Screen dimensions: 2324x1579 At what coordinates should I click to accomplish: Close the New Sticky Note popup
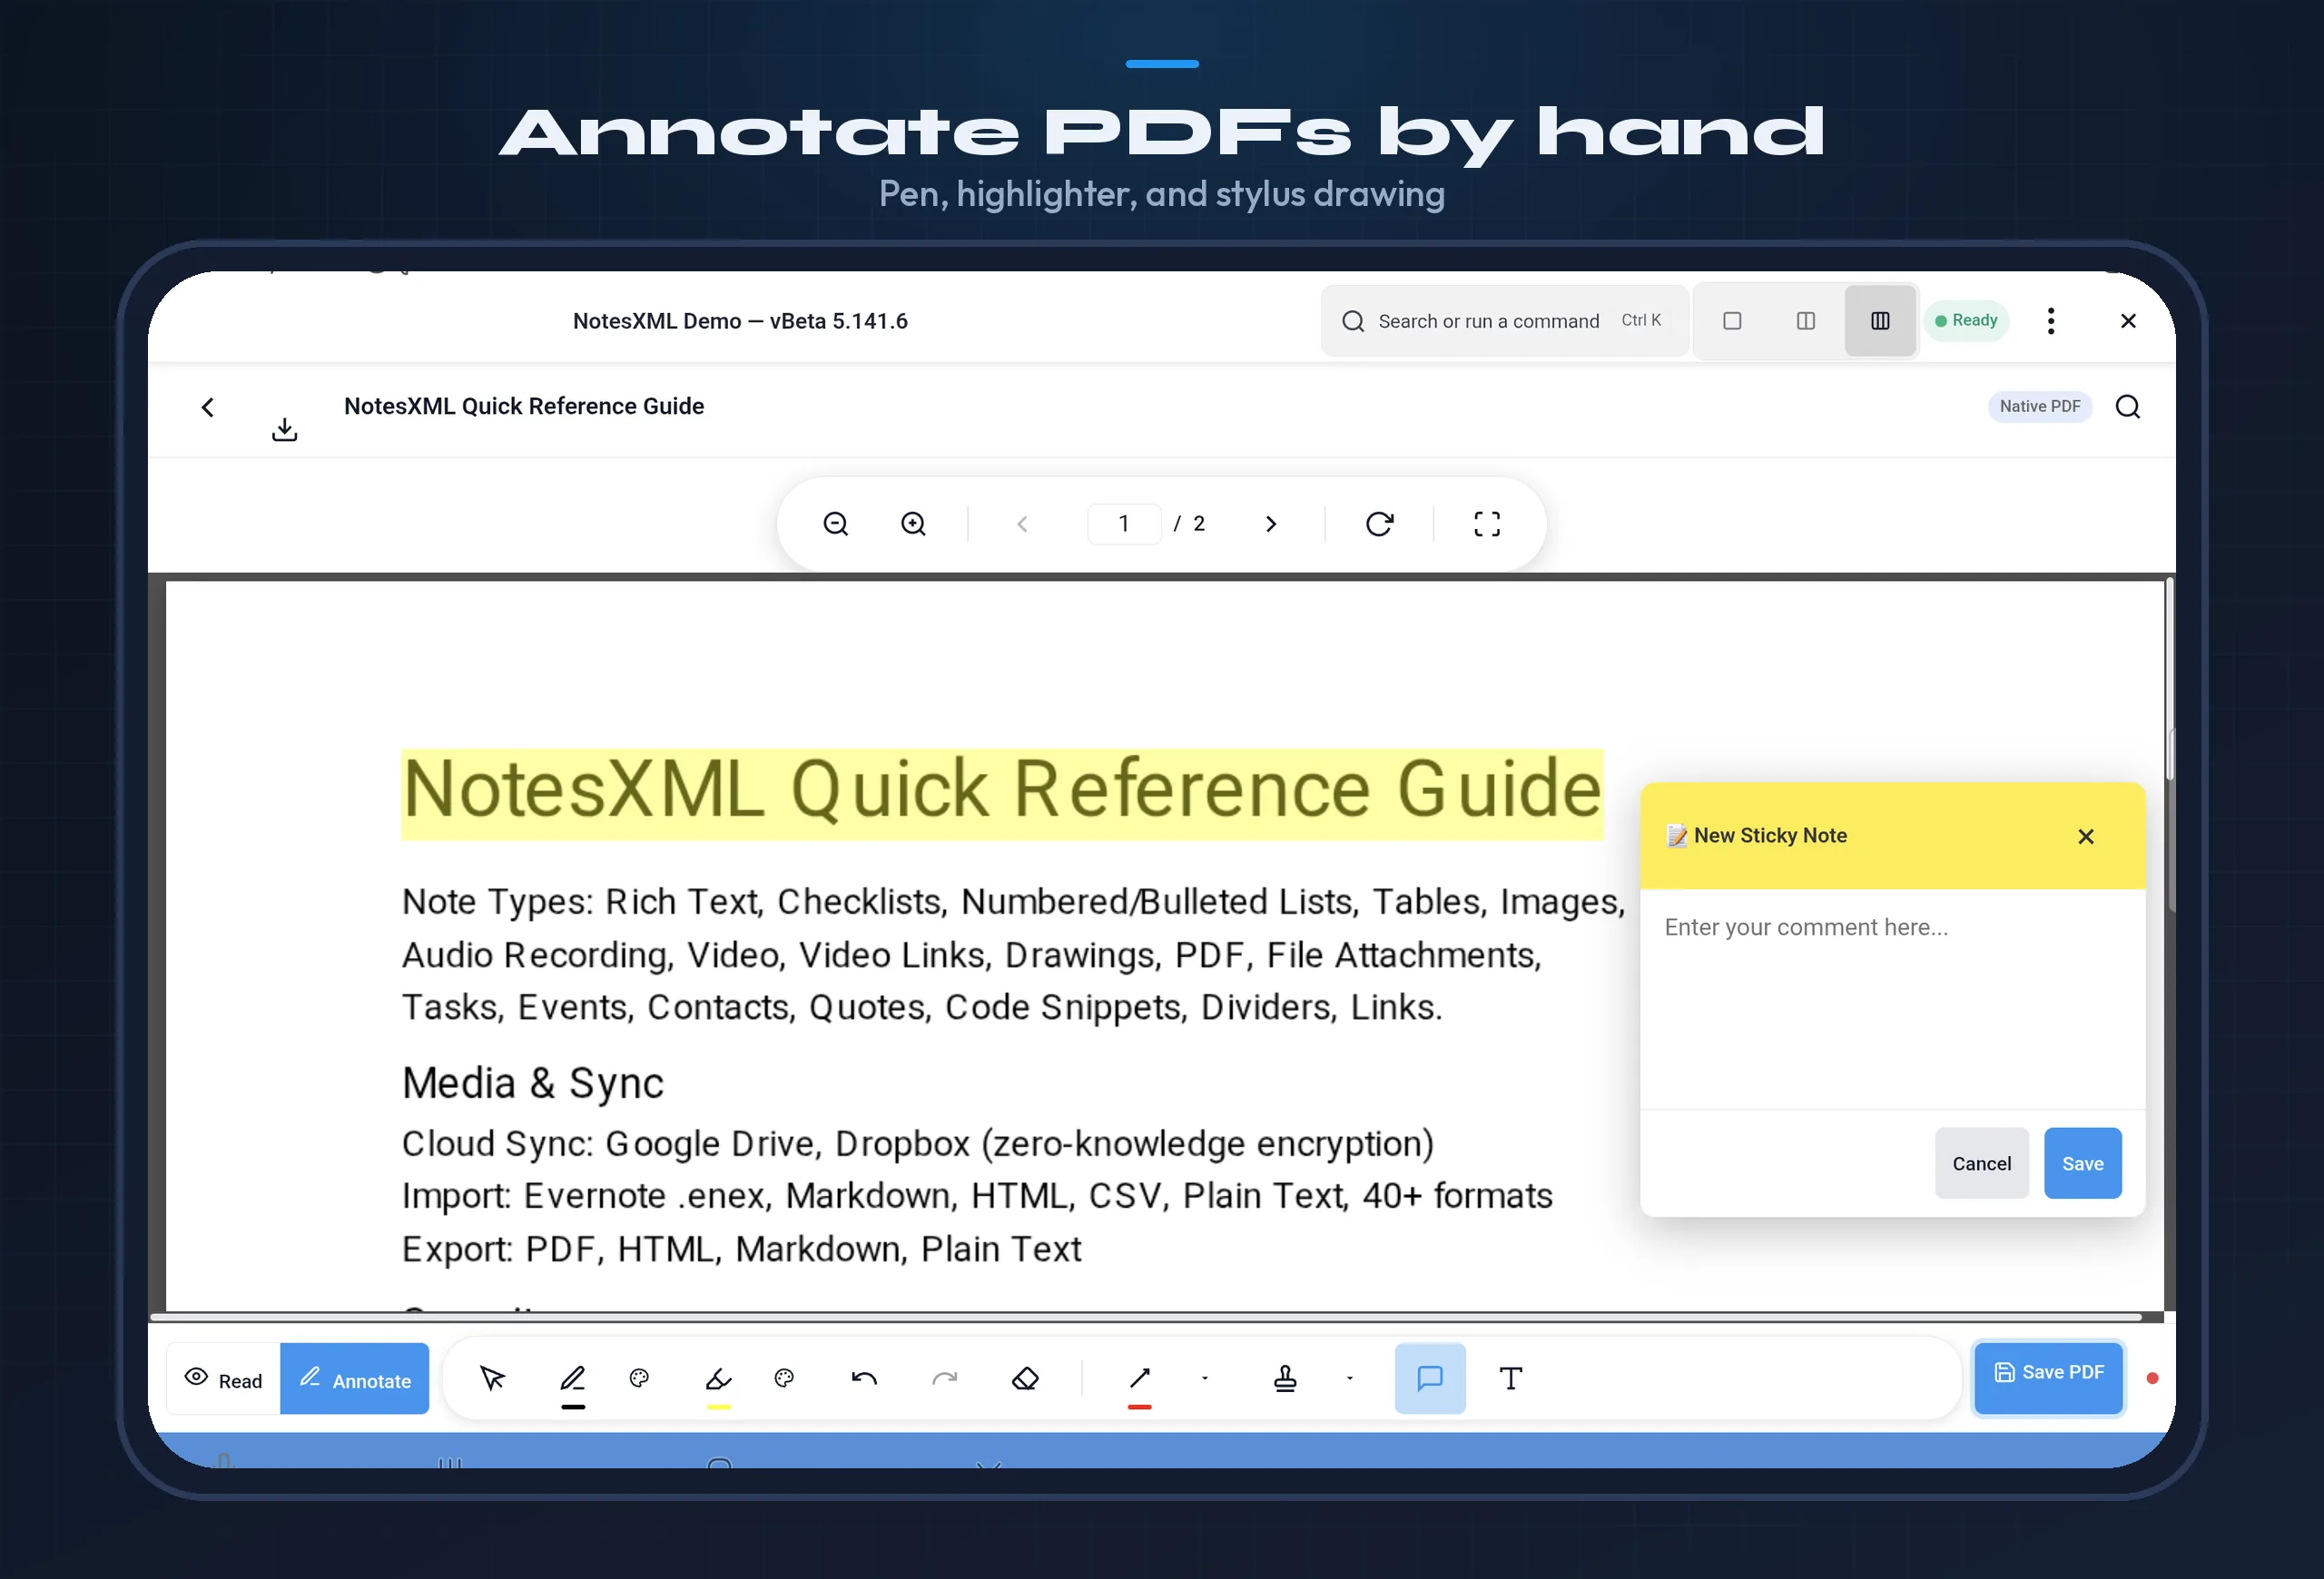click(x=2086, y=837)
